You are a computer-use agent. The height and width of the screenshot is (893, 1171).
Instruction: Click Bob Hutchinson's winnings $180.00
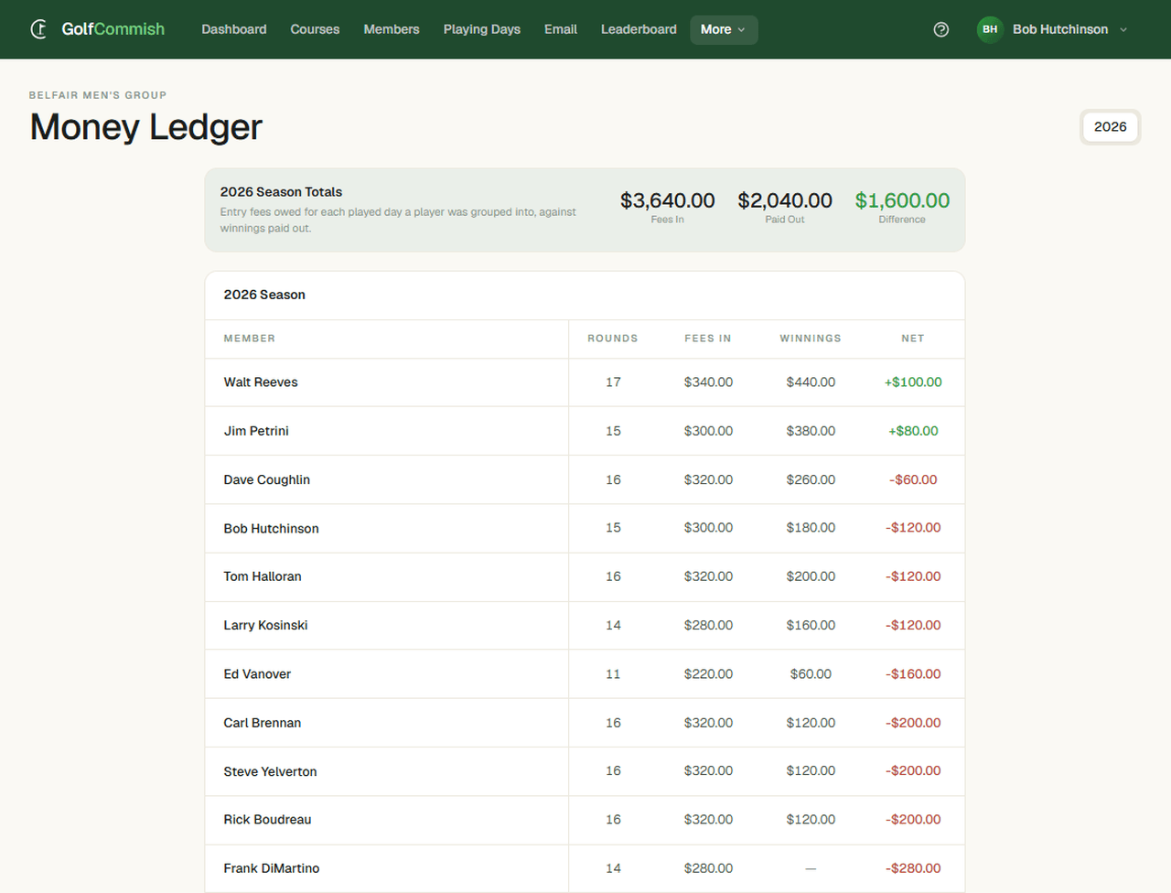pos(811,528)
